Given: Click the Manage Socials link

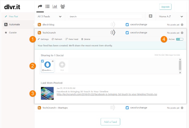Looking at the screenshot, I should (x=173, y=55).
